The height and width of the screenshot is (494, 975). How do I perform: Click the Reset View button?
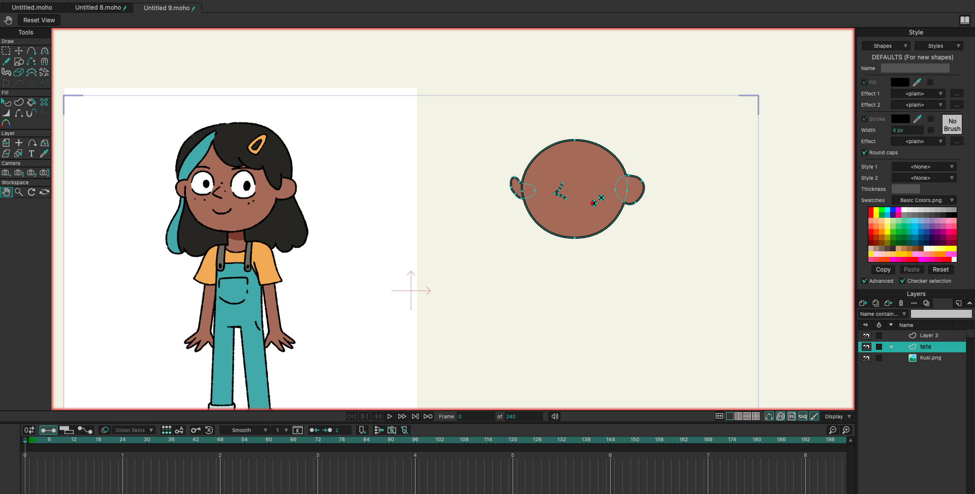(39, 20)
